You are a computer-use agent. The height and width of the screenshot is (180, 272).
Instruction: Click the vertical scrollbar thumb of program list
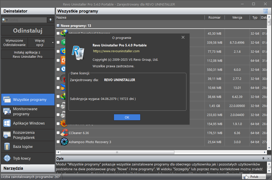pyautogui.click(x=269, y=22)
